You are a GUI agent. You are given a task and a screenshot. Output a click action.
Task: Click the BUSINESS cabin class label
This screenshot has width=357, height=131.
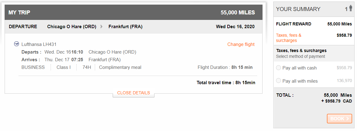pos(33,67)
